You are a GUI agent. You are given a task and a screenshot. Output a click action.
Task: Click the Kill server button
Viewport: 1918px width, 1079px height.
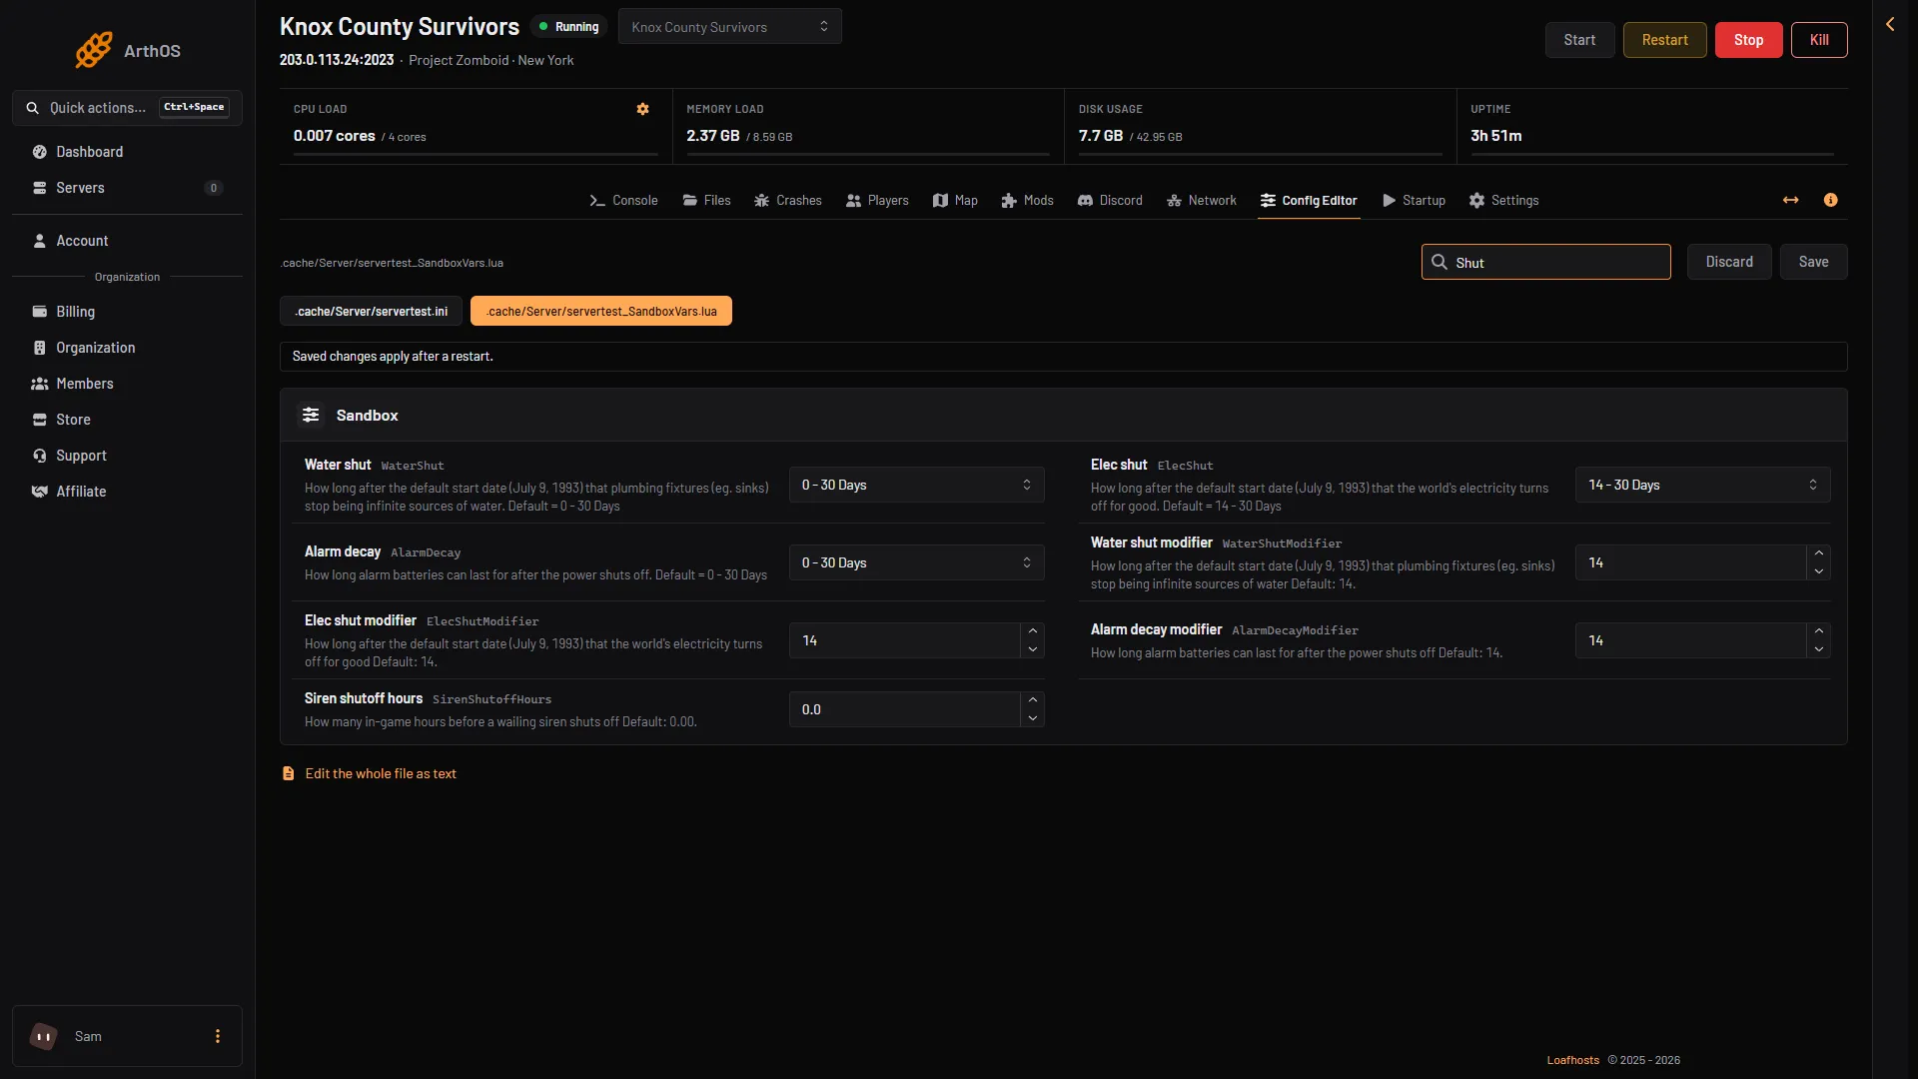(x=1819, y=40)
